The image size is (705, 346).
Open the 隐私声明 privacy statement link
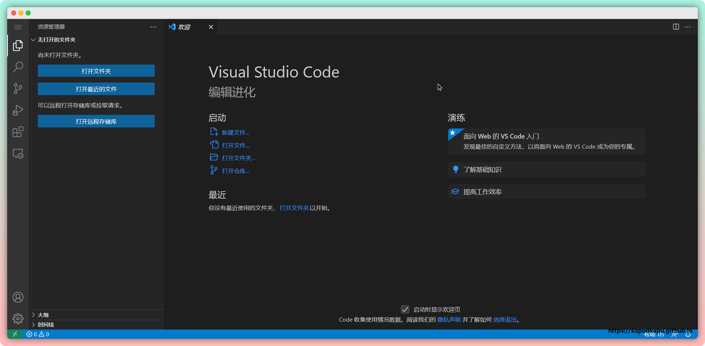449,319
